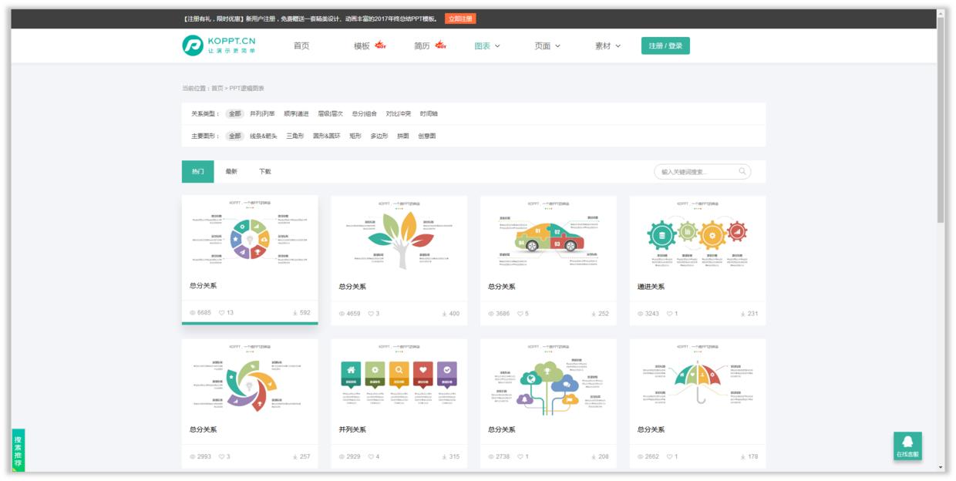Click the KOPPT.CN logo
The height and width of the screenshot is (481, 956).
click(219, 45)
